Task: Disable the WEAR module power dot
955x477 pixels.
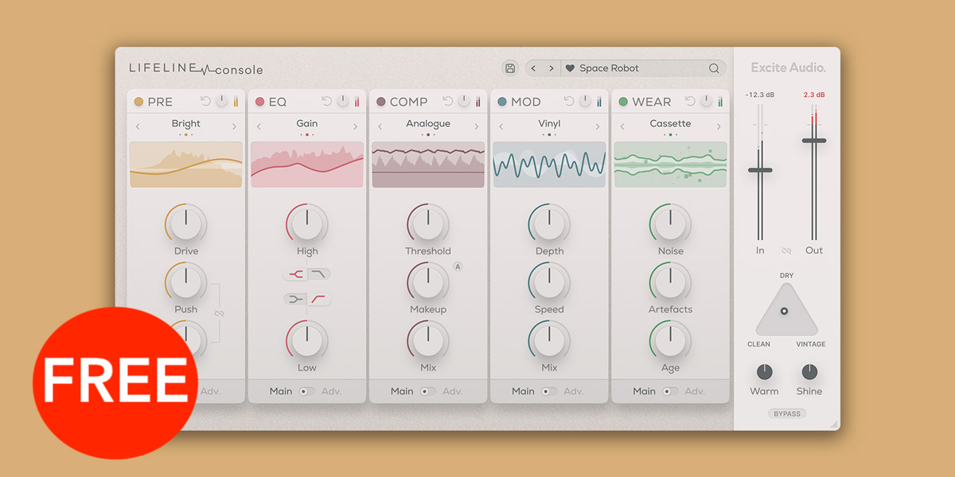Action: (623, 102)
